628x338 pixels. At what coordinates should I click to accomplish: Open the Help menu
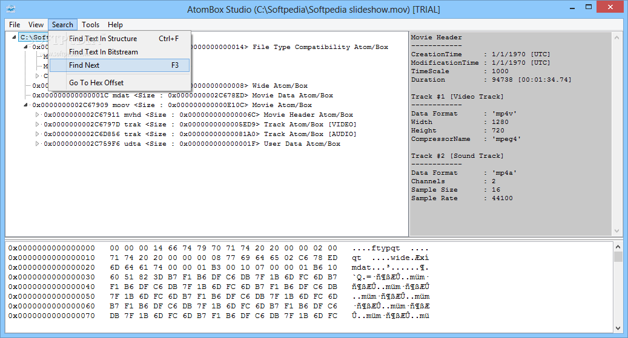pos(115,25)
